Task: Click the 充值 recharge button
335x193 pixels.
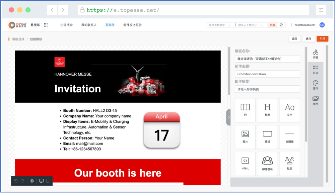Action: click(272, 25)
